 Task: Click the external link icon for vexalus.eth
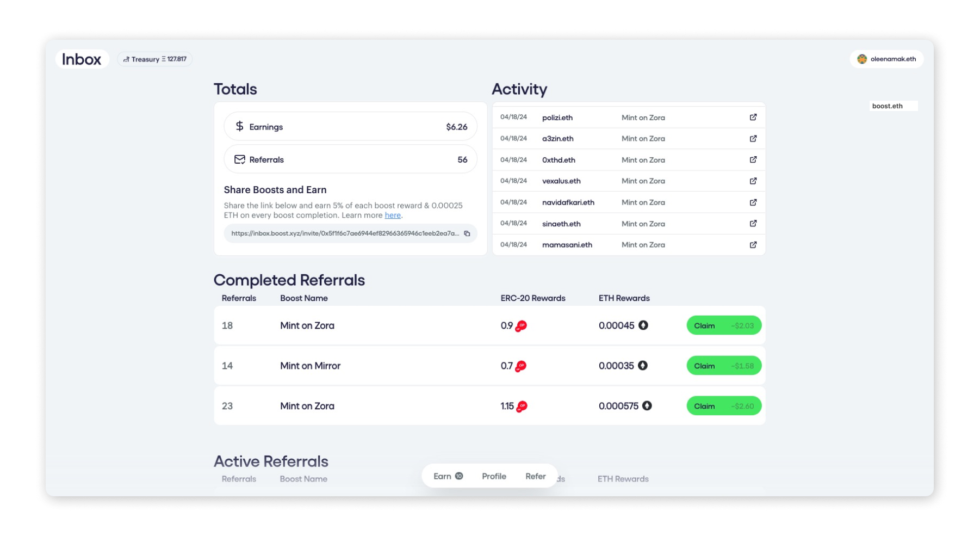753,180
